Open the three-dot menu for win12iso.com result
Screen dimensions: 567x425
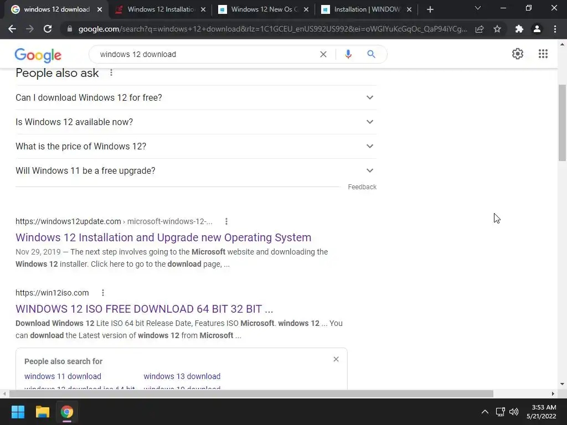point(102,293)
